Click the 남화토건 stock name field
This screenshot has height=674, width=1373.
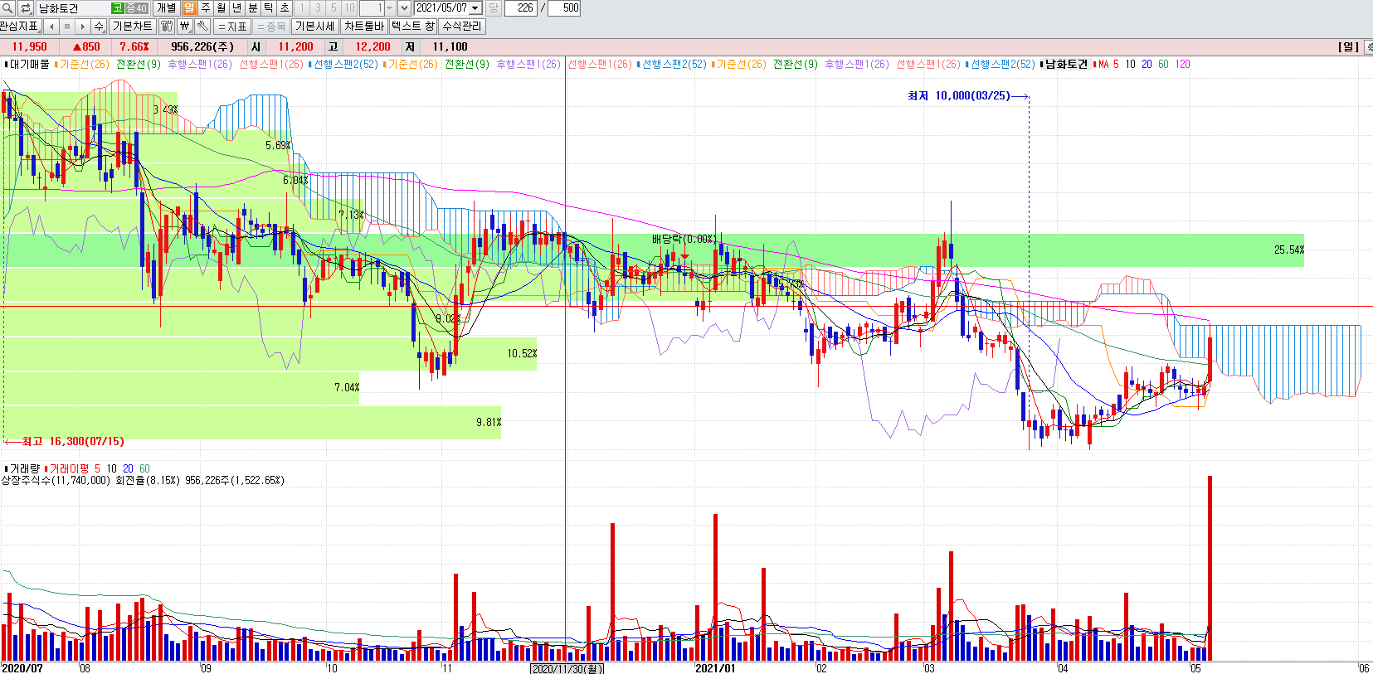point(73,8)
